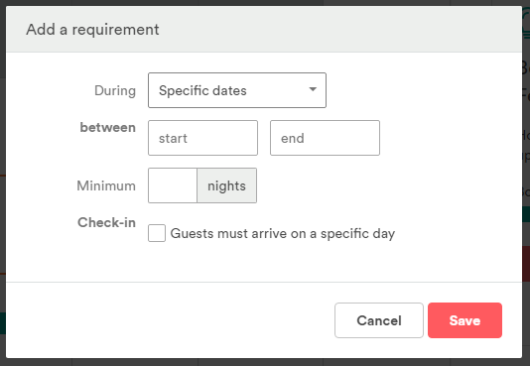530x366 pixels.
Task: Focus the Minimum nights number field
Action: [173, 185]
